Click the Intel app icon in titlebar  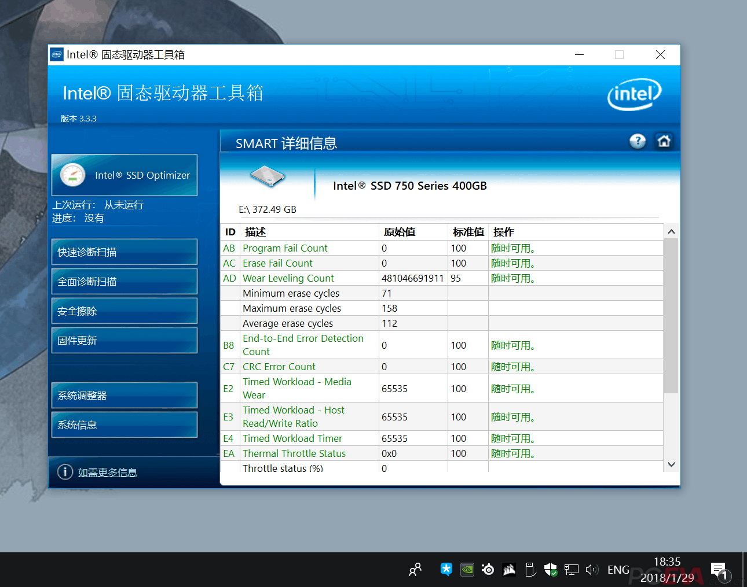(x=57, y=54)
